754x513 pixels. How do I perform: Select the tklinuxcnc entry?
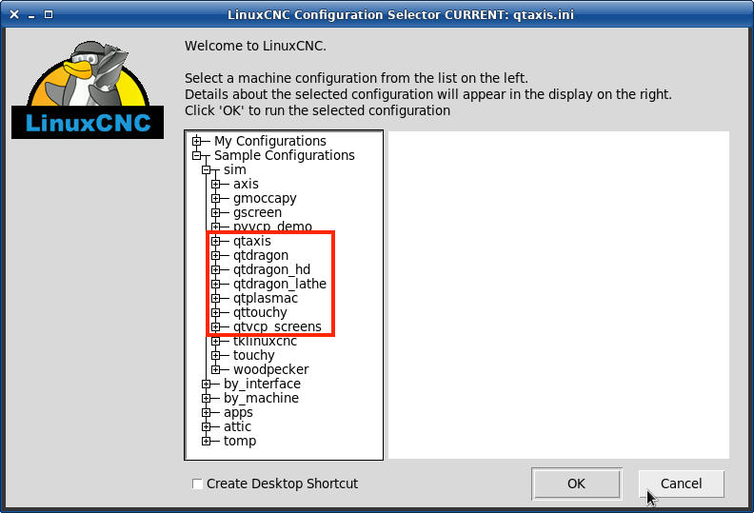[x=265, y=342]
